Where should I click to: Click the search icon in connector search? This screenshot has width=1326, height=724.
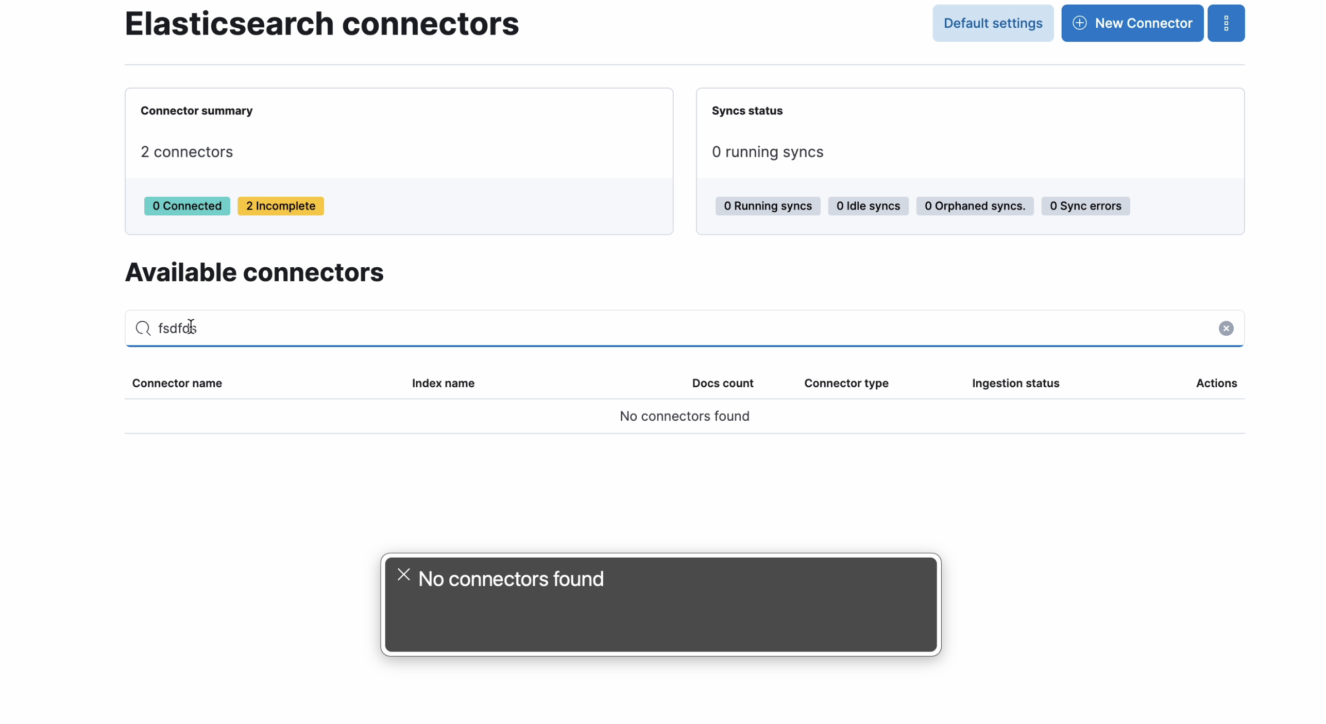[143, 327]
